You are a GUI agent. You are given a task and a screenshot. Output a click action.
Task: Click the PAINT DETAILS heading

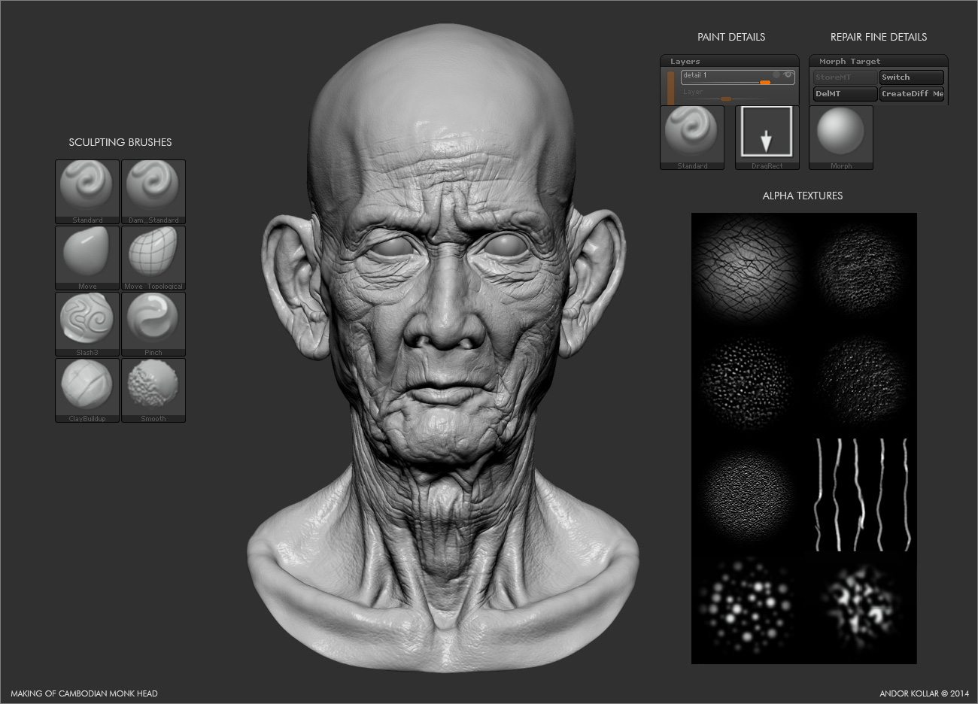[731, 37]
